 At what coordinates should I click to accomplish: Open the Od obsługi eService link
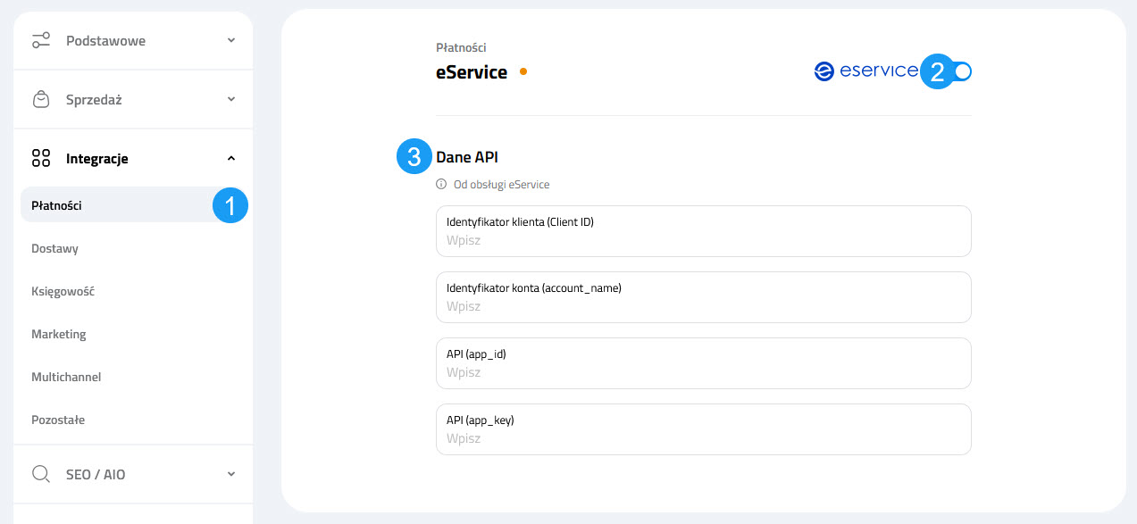coord(502,184)
